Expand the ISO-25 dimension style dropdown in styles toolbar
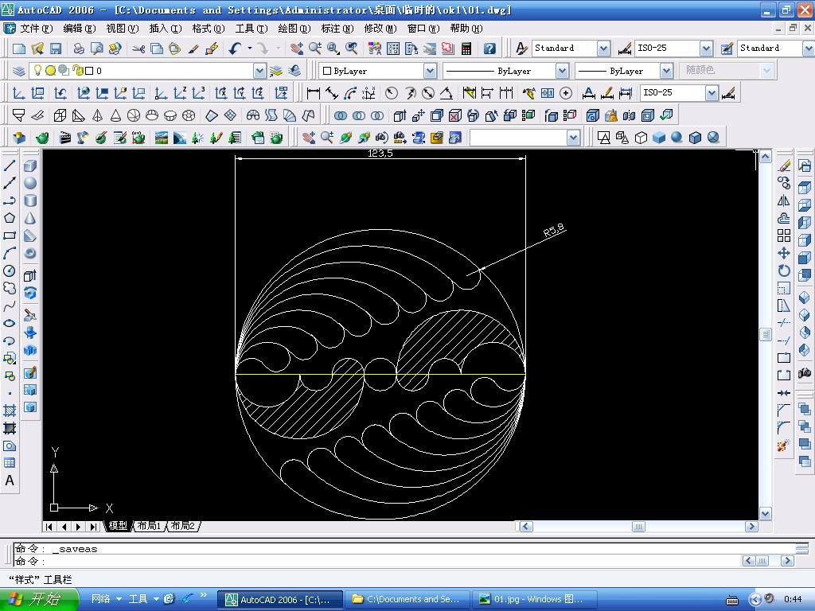Viewport: 815px width, 611px height. pos(706,49)
